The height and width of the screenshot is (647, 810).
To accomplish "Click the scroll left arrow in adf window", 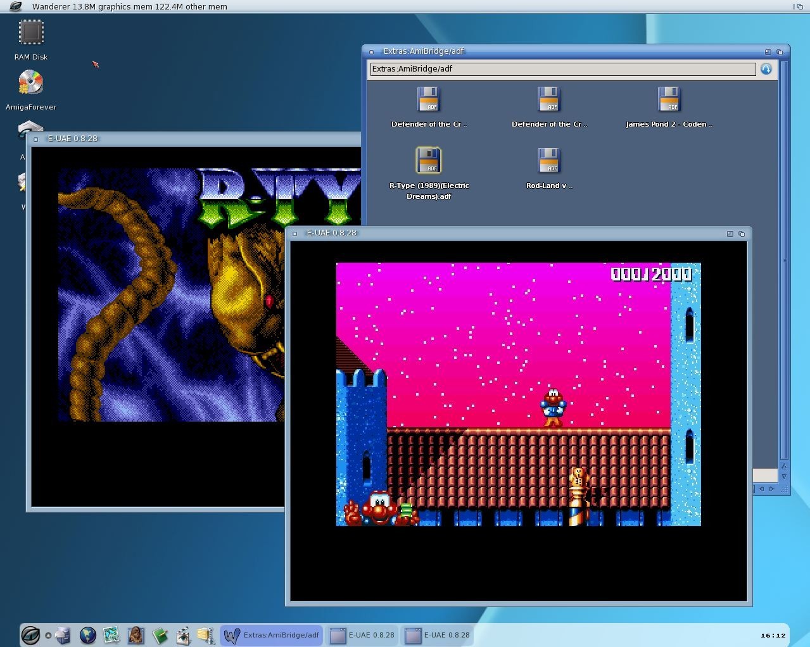I will pos(761,489).
